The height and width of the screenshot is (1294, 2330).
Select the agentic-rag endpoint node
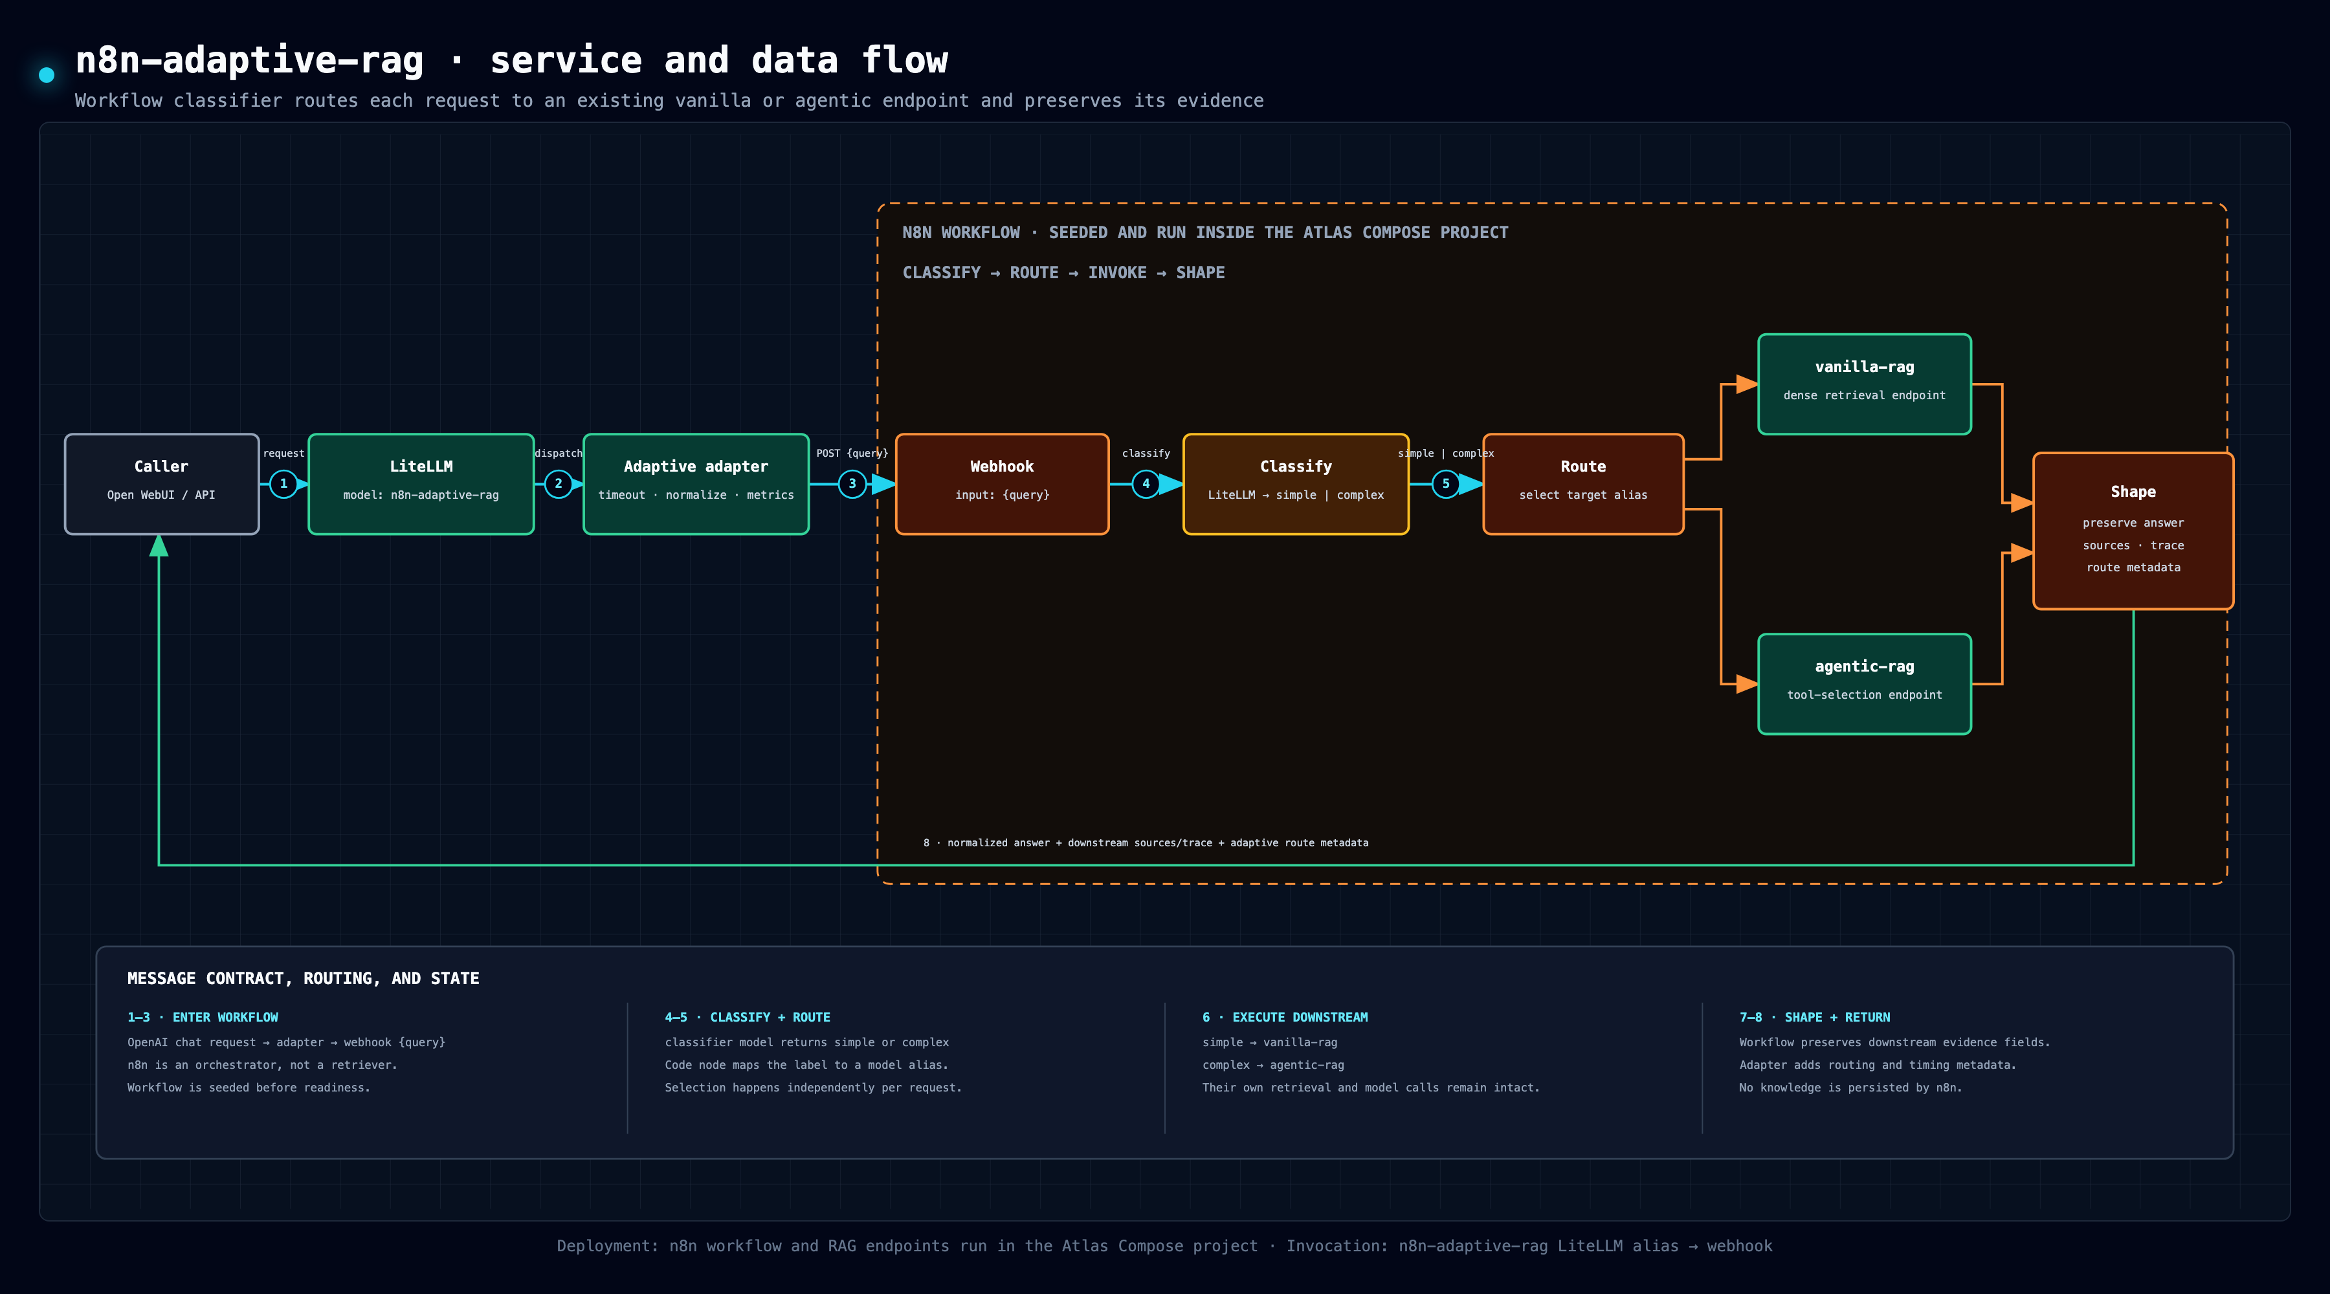point(1864,684)
